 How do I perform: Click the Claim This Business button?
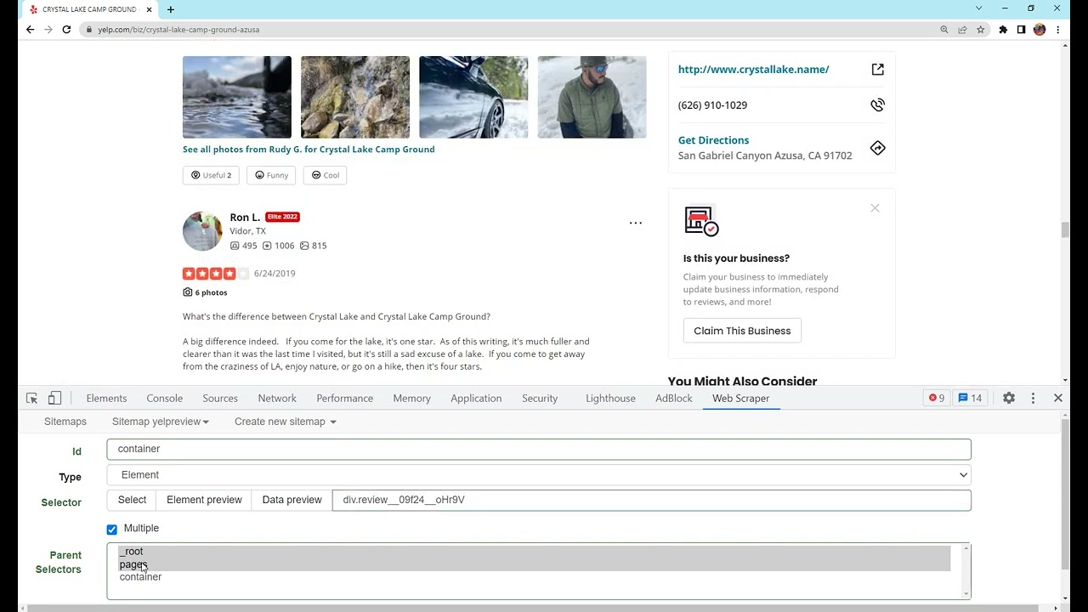click(x=742, y=331)
